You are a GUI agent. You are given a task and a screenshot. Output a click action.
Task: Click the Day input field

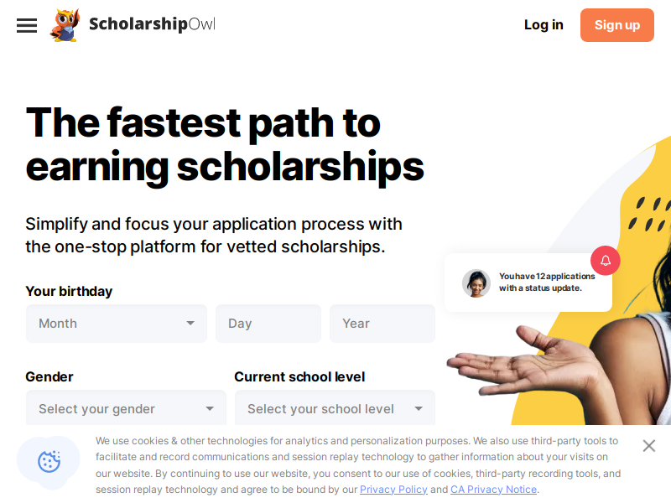[x=268, y=324]
